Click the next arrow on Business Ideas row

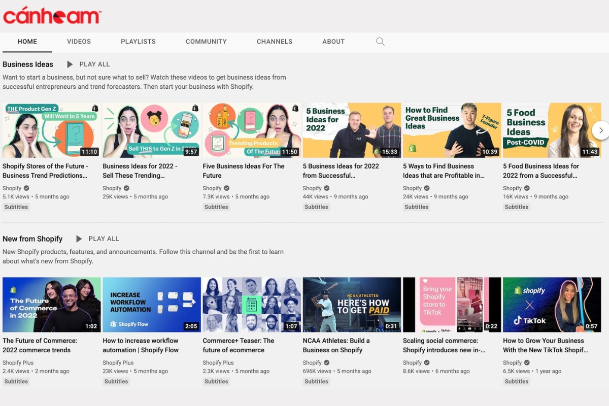click(600, 130)
